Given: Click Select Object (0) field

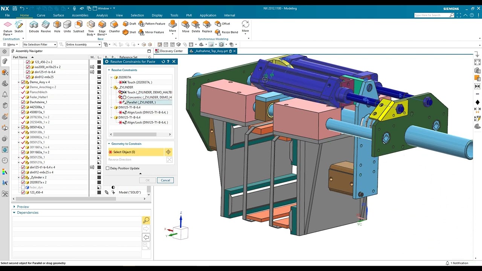Looking at the screenshot, I should 136,152.
